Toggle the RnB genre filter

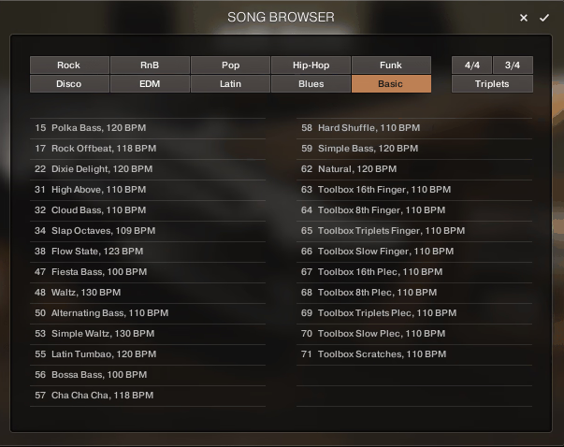(150, 65)
